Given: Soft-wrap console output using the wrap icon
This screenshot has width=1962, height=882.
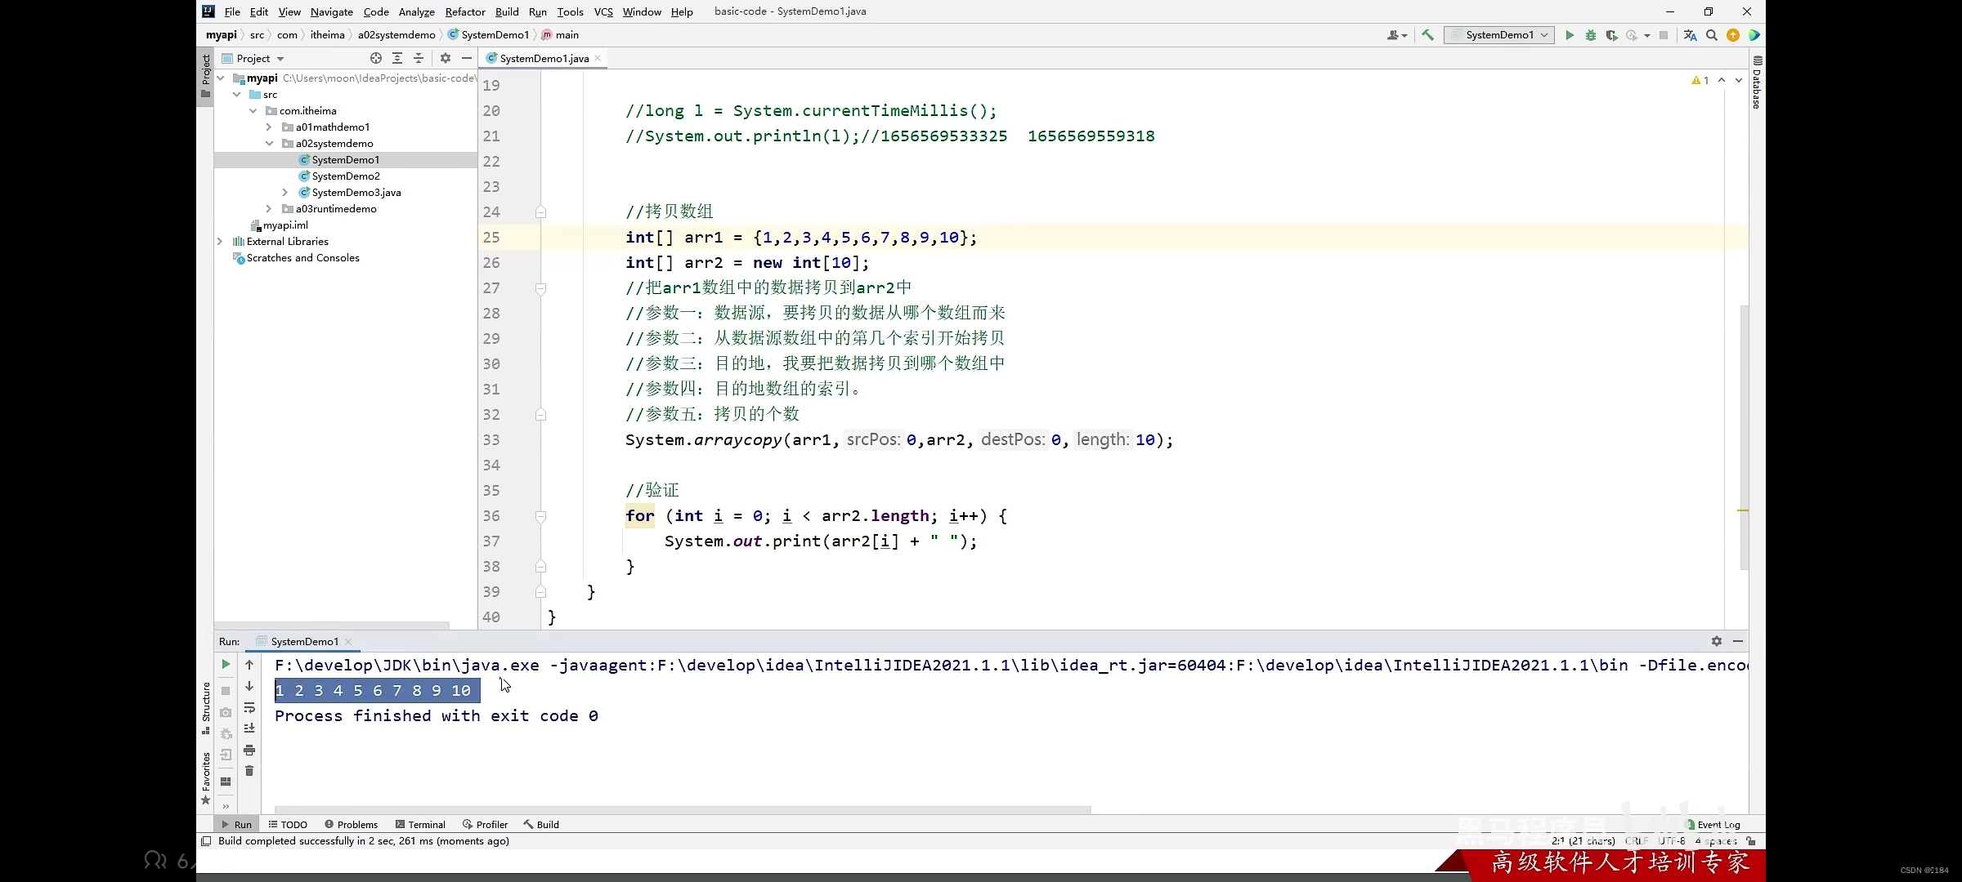Looking at the screenshot, I should click(250, 708).
